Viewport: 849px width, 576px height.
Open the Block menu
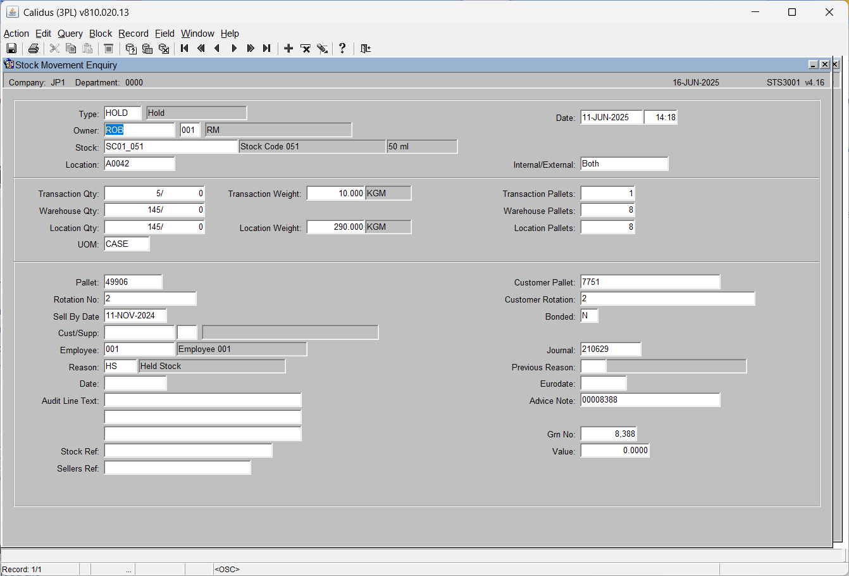click(x=101, y=34)
